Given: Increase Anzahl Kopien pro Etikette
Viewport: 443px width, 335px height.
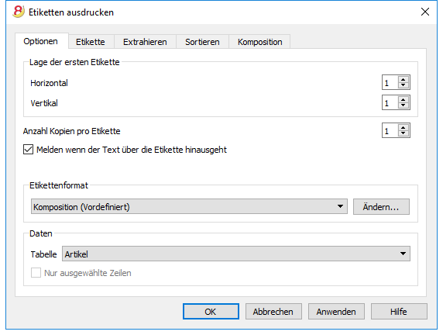Looking at the screenshot, I should click(x=404, y=128).
